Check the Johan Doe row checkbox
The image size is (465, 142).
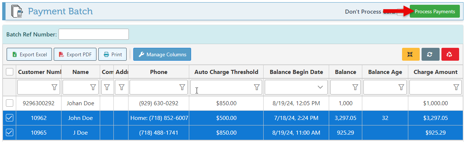10,103
